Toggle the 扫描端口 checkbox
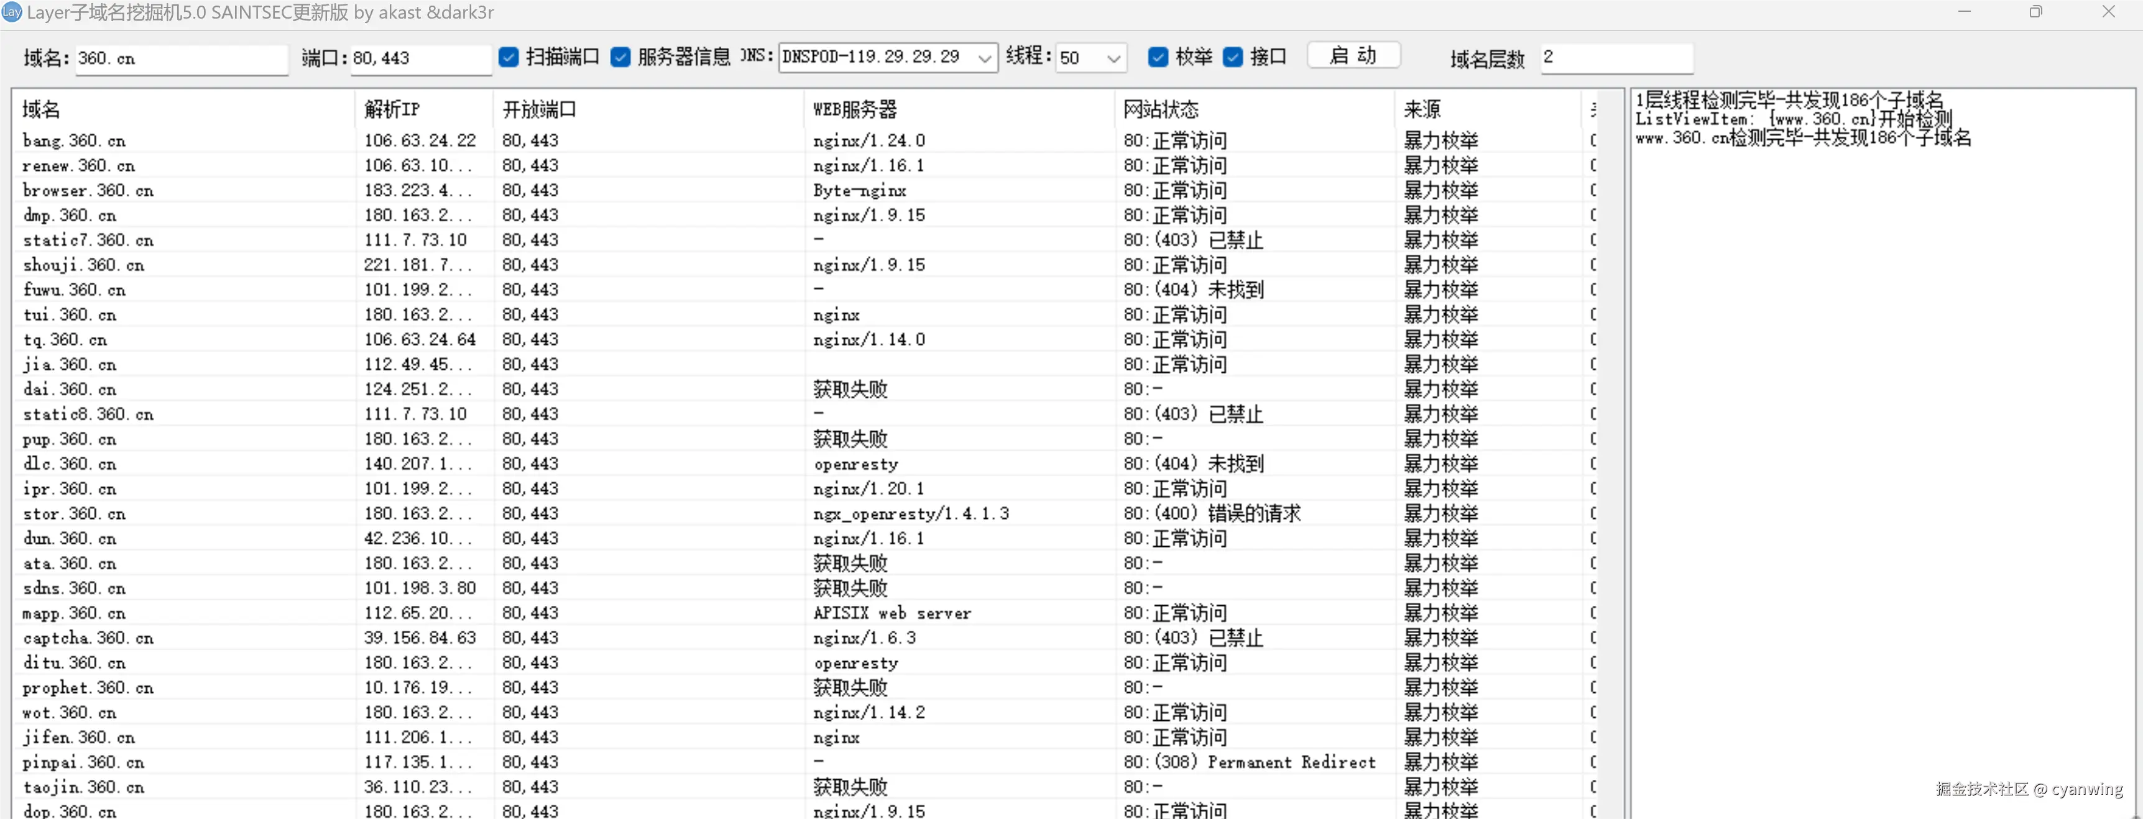The image size is (2143, 819). click(x=509, y=57)
